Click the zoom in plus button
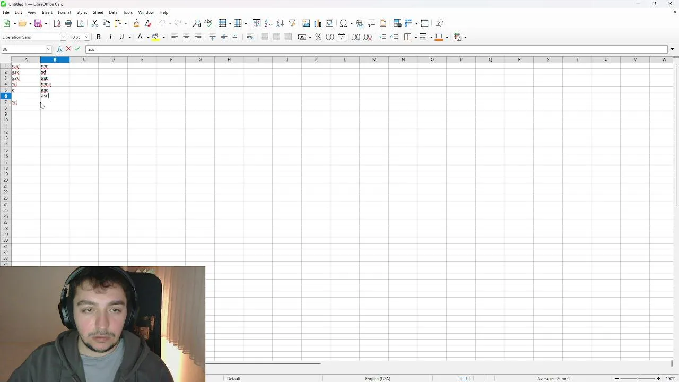Image resolution: width=679 pixels, height=382 pixels. click(x=658, y=379)
